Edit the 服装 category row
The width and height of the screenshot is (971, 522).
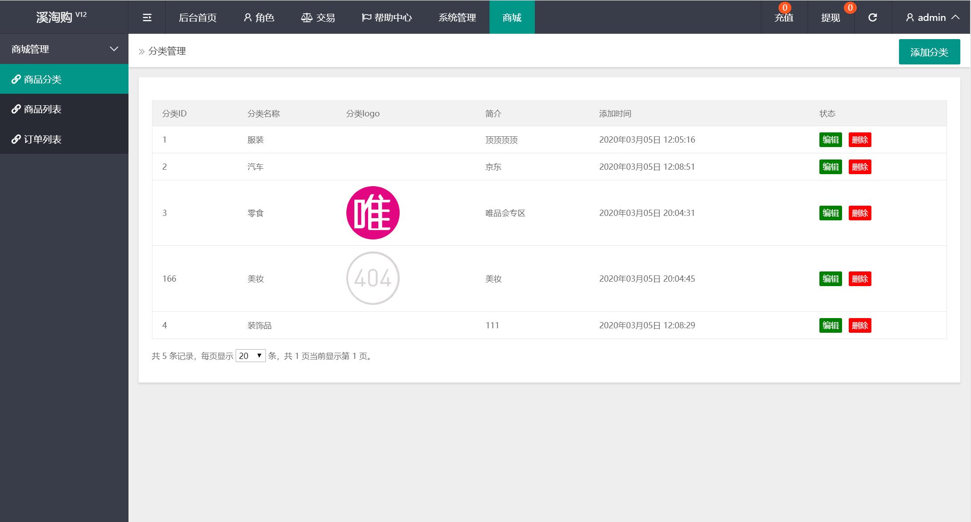pos(830,139)
